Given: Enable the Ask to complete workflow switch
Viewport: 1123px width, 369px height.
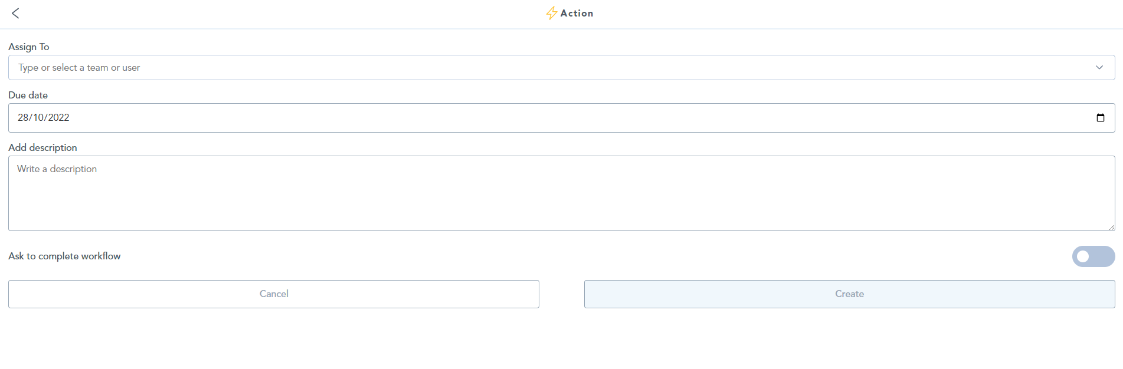Looking at the screenshot, I should [1093, 256].
